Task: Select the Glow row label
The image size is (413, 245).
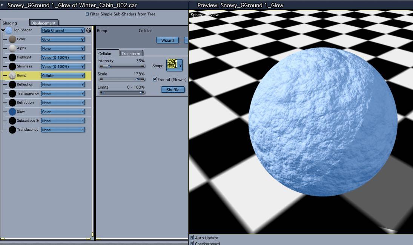Action: (x=21, y=112)
